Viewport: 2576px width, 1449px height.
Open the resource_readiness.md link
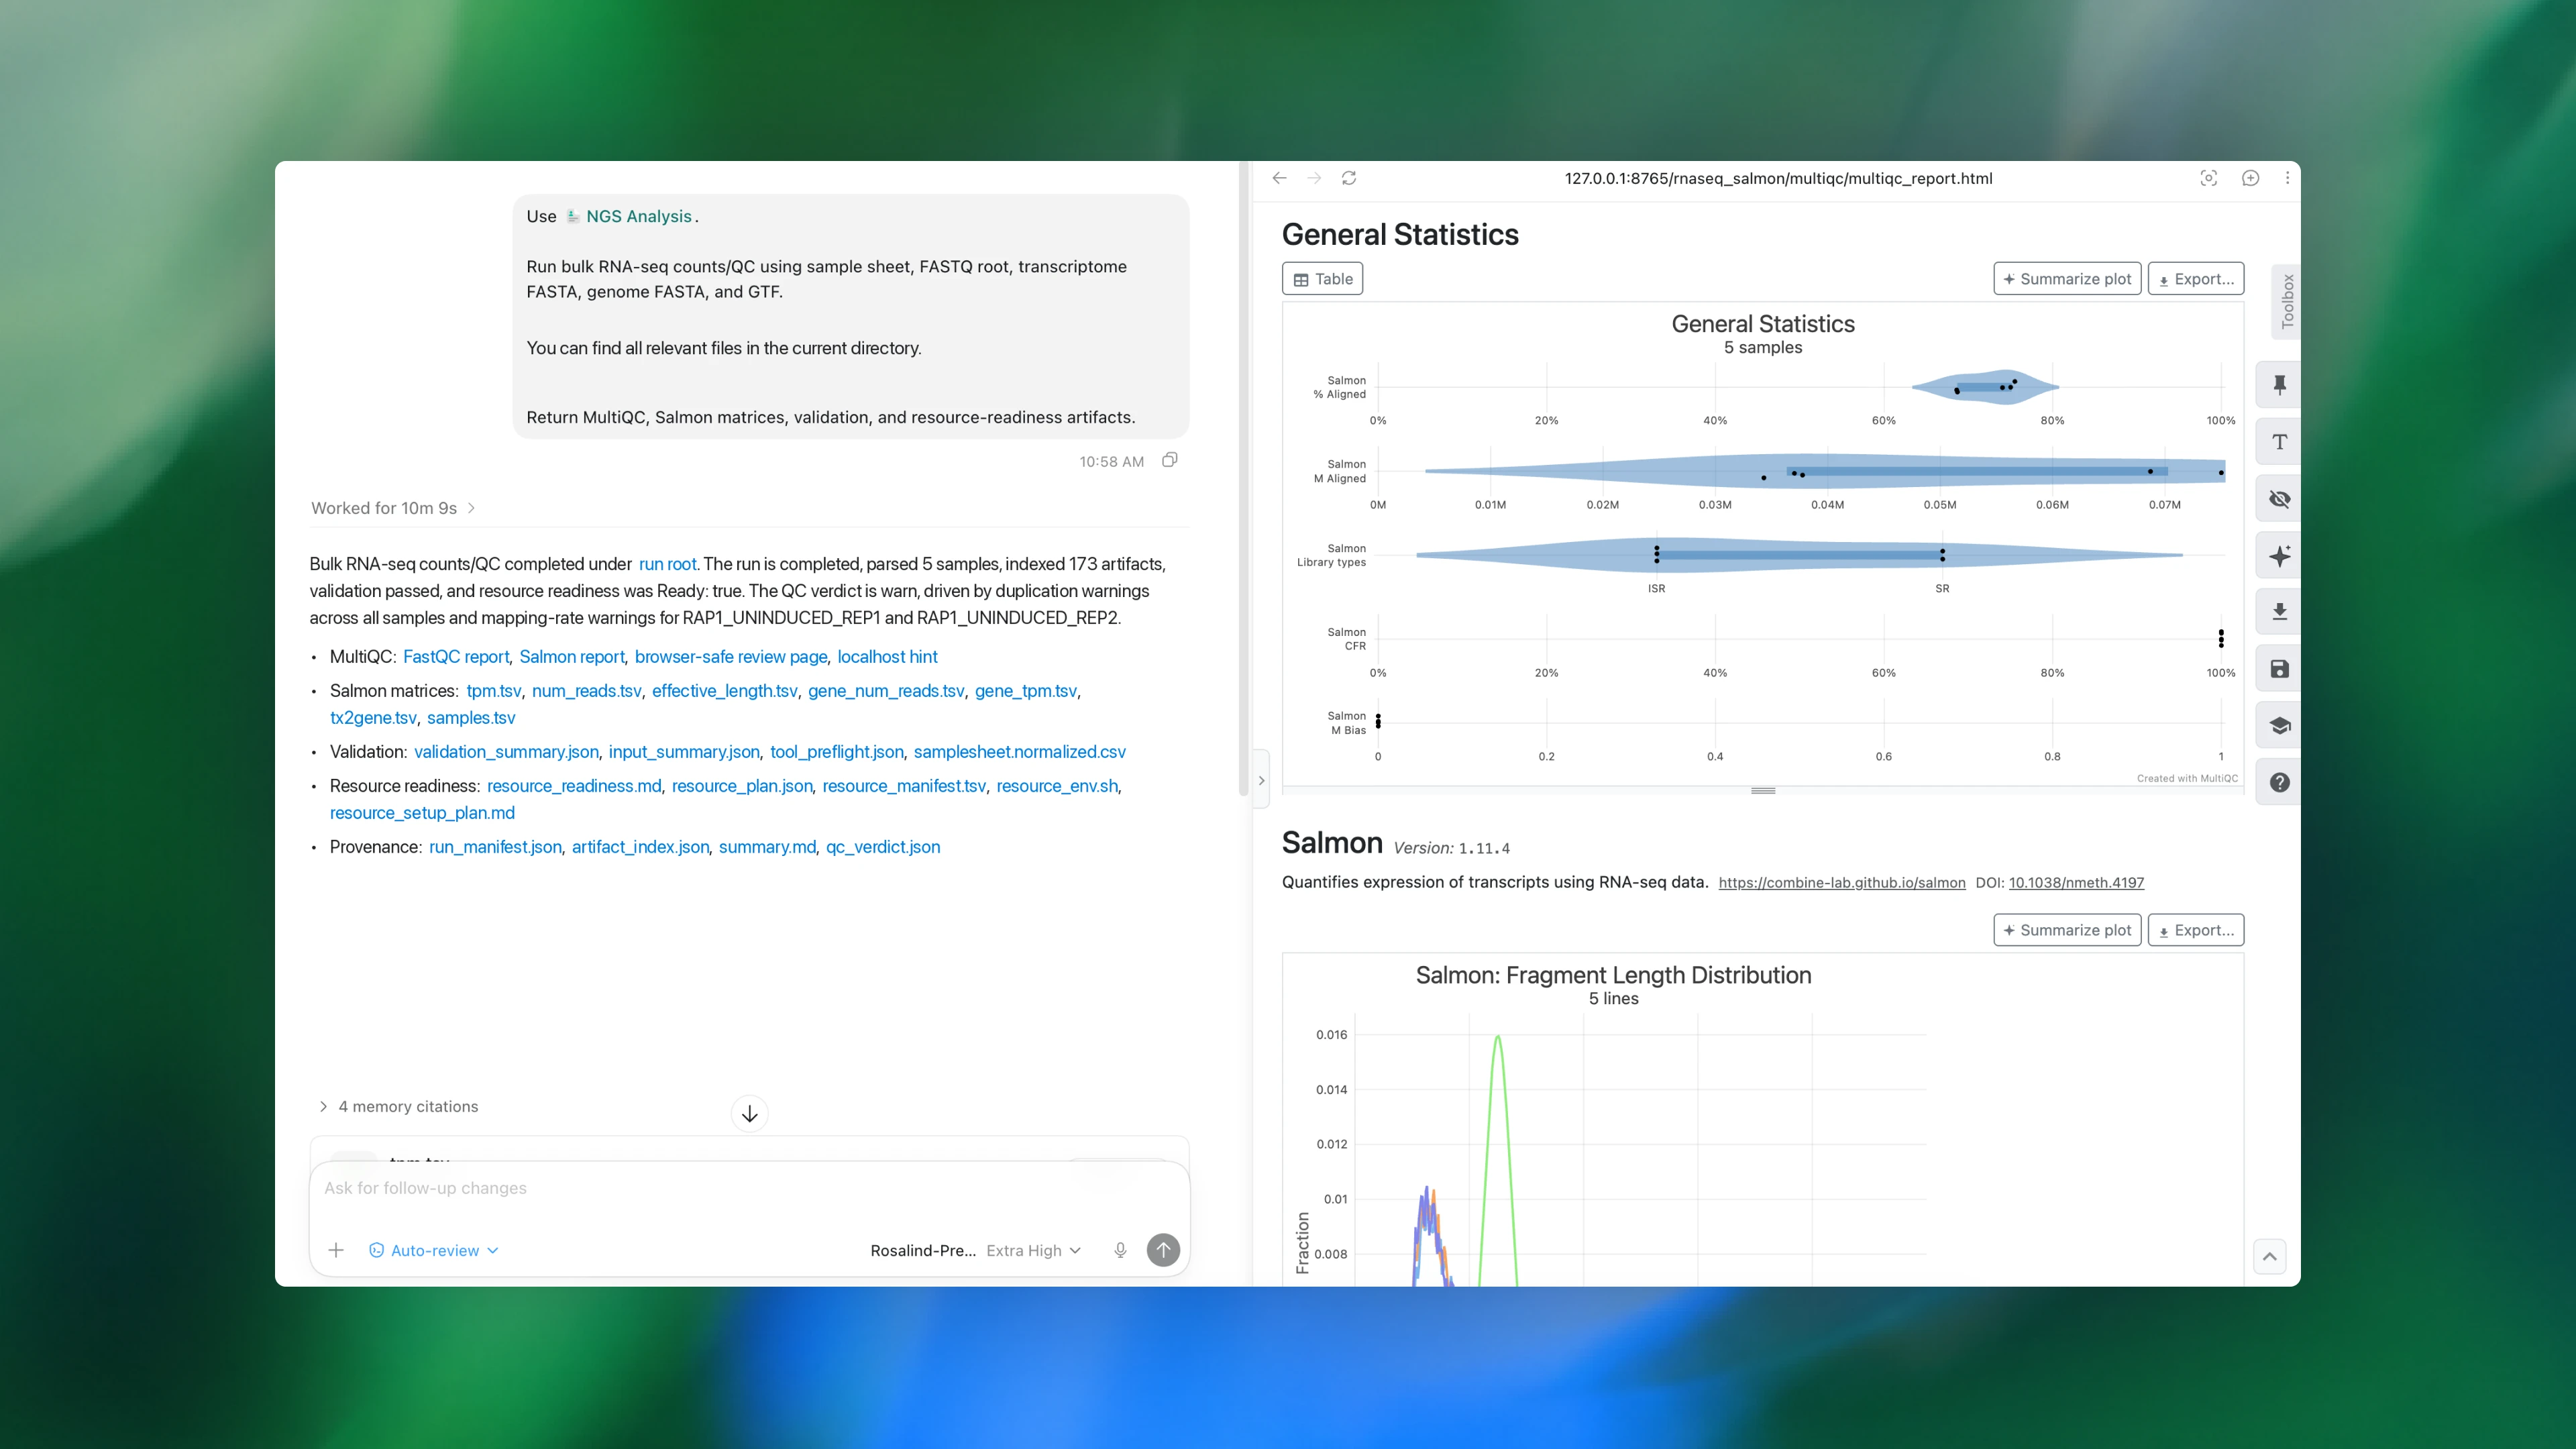[574, 786]
